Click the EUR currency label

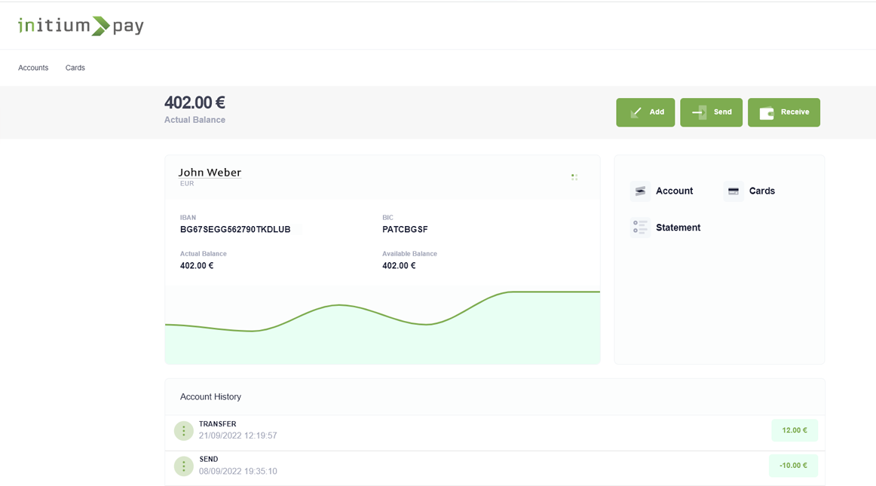[x=187, y=184]
